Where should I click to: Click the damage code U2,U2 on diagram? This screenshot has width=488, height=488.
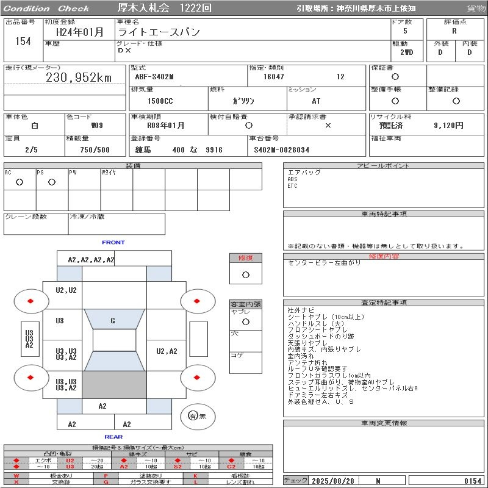point(66,290)
